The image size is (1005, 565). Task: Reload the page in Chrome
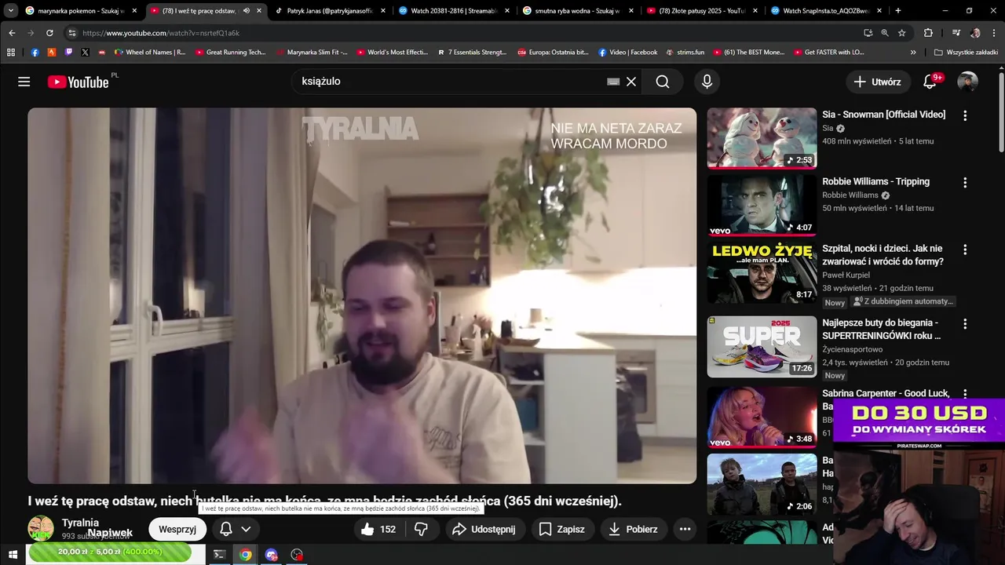pos(49,33)
